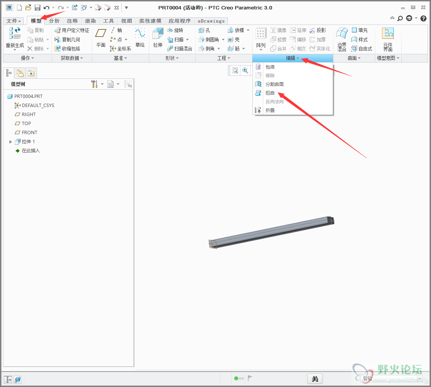Expand the Engineering (工程) group dropdown

tap(224, 58)
